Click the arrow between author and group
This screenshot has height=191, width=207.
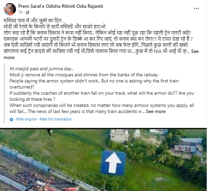(43, 6)
